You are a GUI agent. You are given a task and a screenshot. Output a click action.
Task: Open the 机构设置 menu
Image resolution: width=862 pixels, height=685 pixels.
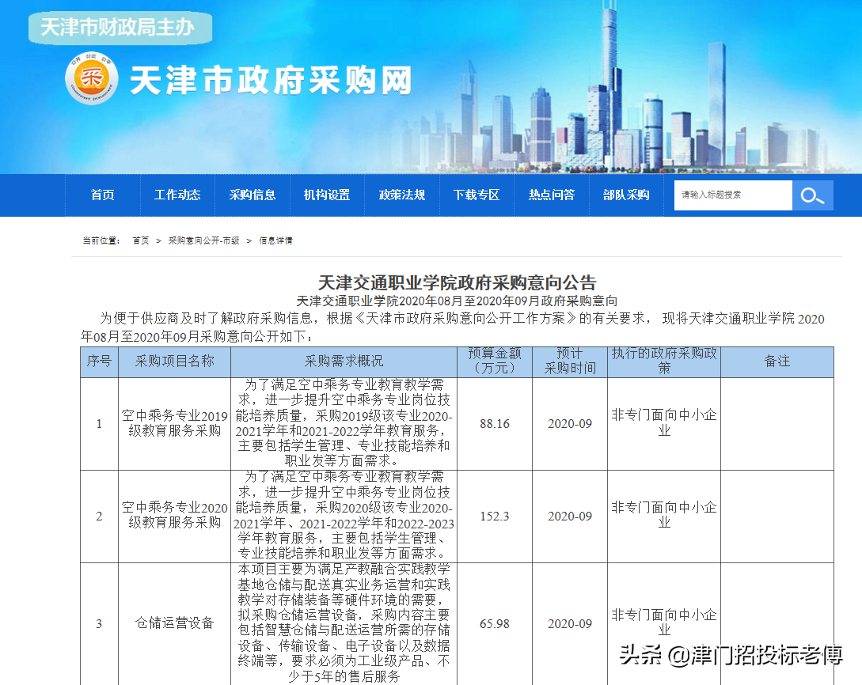(x=327, y=195)
